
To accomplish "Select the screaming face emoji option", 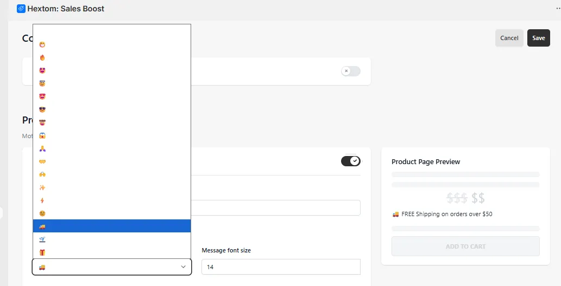I will point(112,135).
